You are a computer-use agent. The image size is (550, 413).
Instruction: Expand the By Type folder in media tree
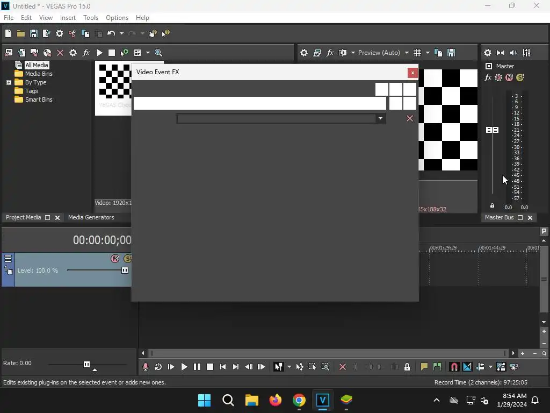[x=9, y=82]
